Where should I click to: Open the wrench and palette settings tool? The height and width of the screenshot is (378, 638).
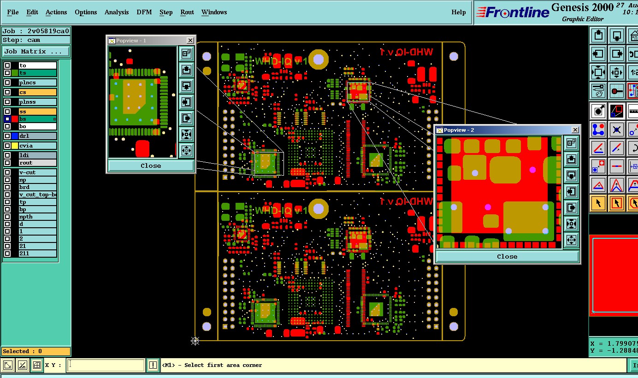coord(598,91)
